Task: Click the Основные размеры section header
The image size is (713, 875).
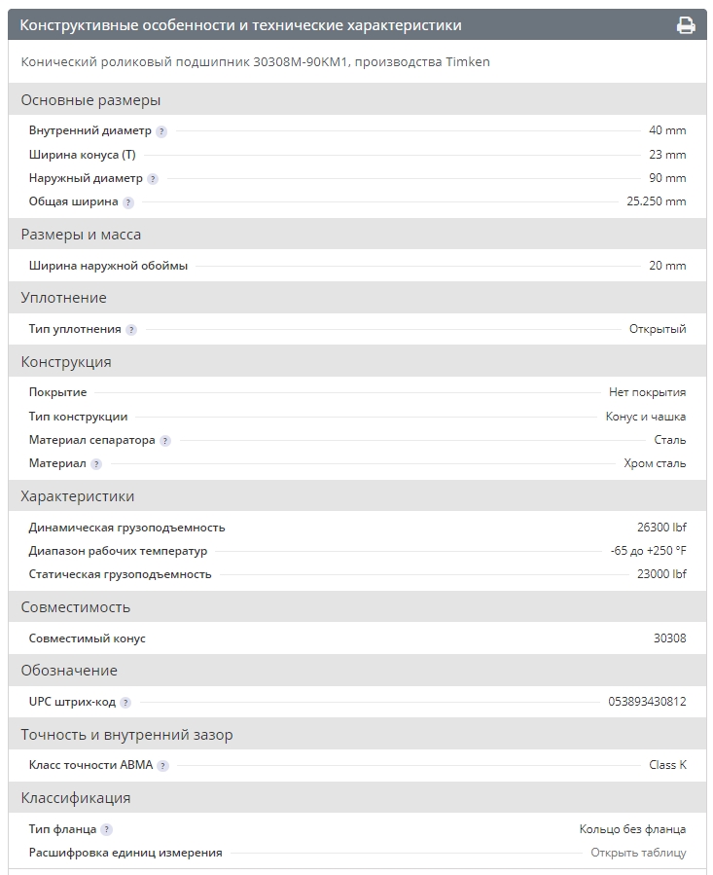Action: (90, 100)
